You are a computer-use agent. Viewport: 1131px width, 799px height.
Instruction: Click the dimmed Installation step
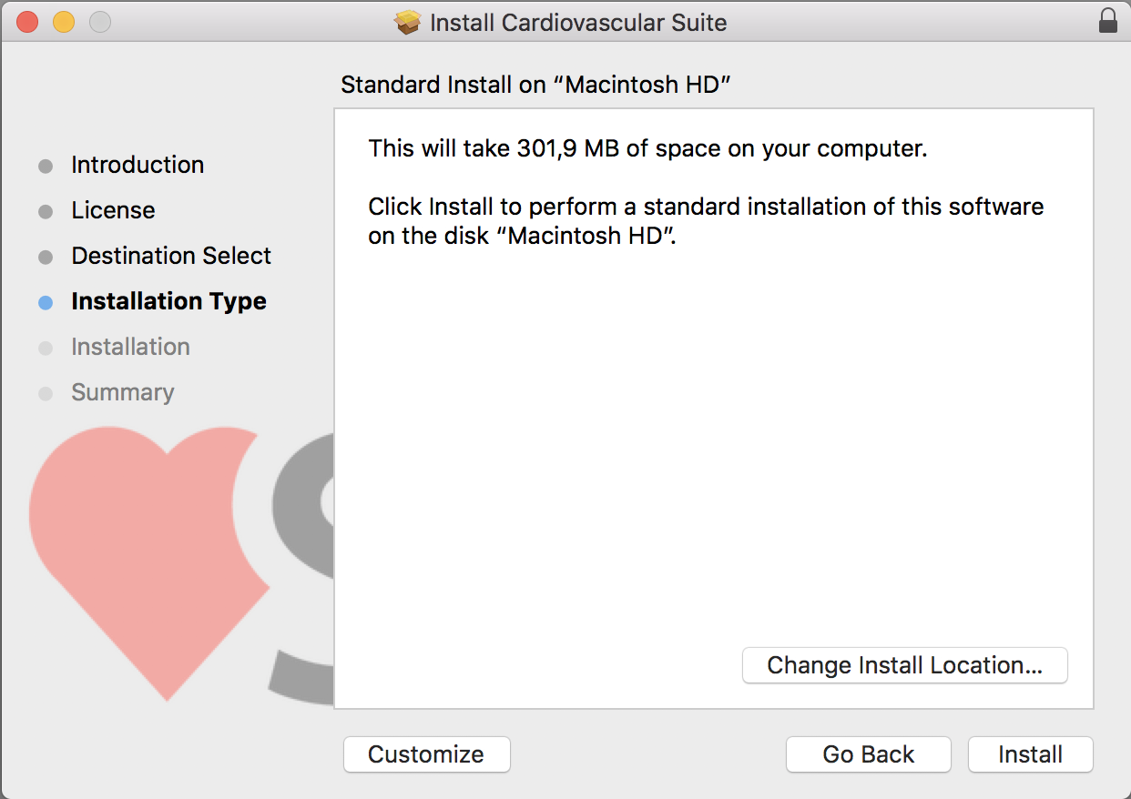(130, 347)
